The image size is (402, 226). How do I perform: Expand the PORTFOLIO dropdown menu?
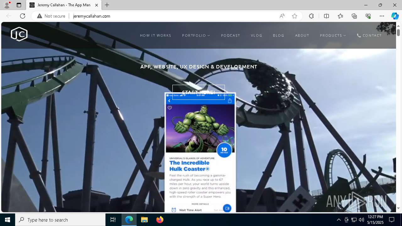tap(196, 35)
